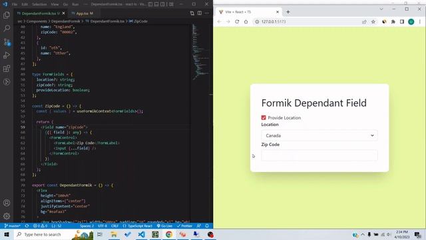
Task: Click the UTF-8 encoding status item
Action: pos(102,226)
